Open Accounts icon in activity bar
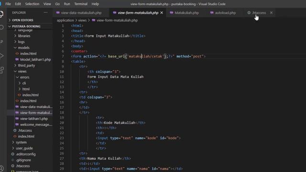The width and height of the screenshot is (306, 172). pyautogui.click(x=1, y=168)
